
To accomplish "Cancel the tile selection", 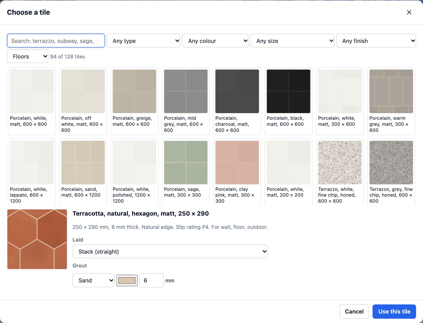I will (x=354, y=311).
